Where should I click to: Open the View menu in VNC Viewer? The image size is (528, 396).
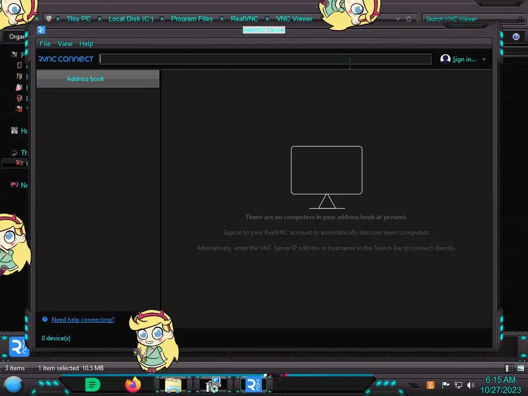click(x=64, y=43)
